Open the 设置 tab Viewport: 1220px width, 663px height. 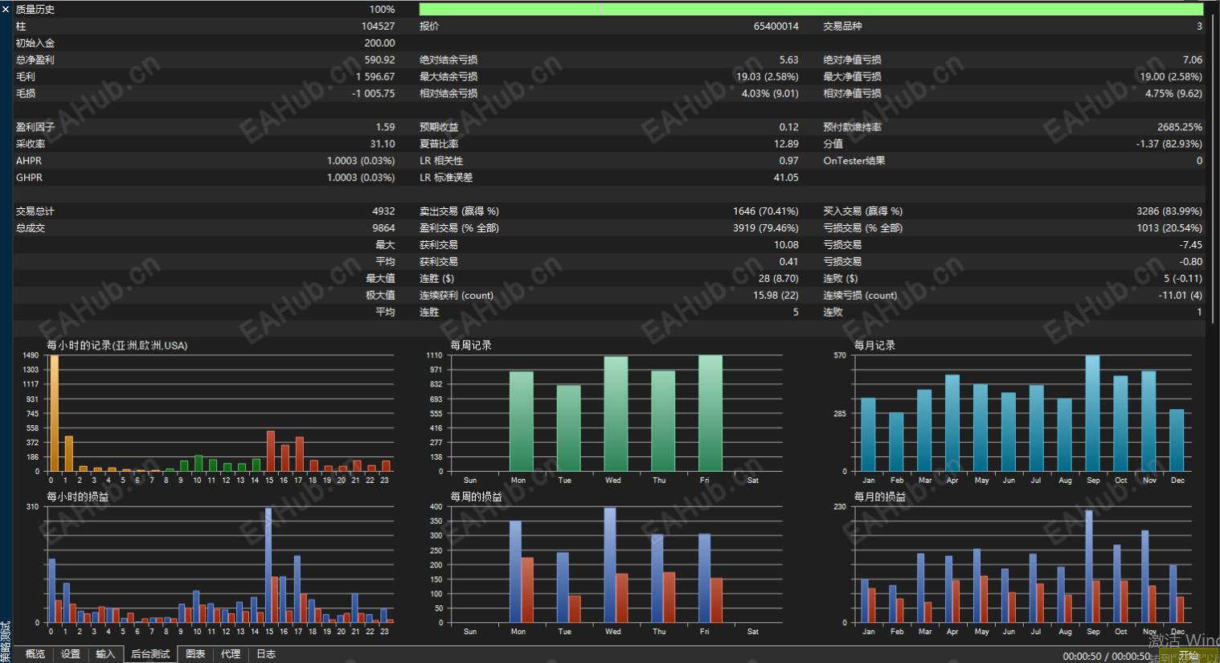tap(71, 654)
